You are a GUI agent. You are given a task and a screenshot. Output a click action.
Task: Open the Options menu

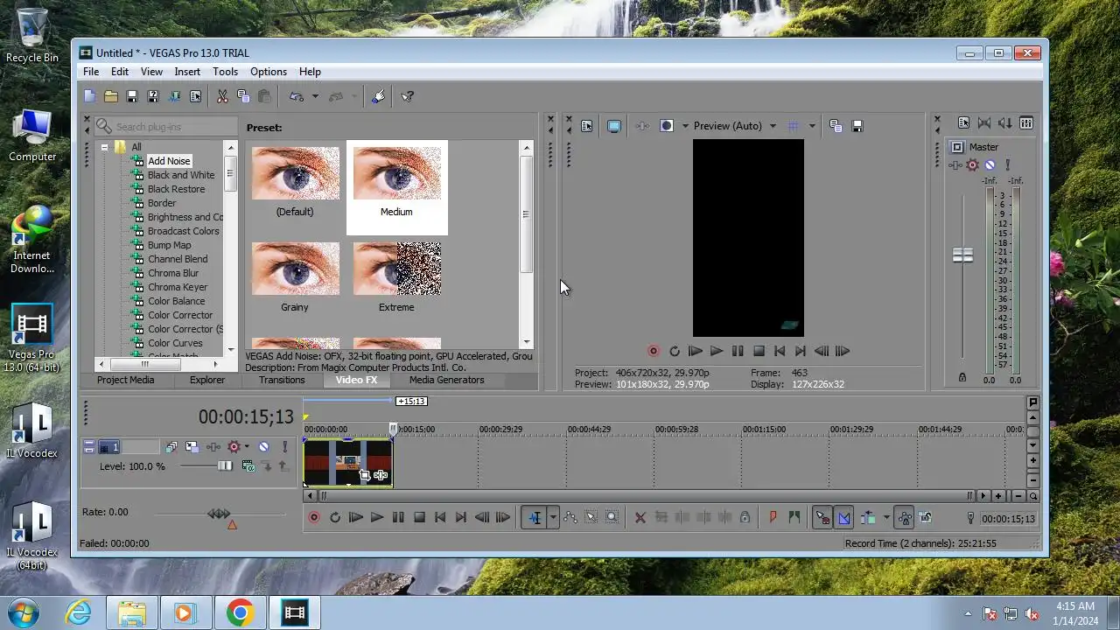coord(269,72)
